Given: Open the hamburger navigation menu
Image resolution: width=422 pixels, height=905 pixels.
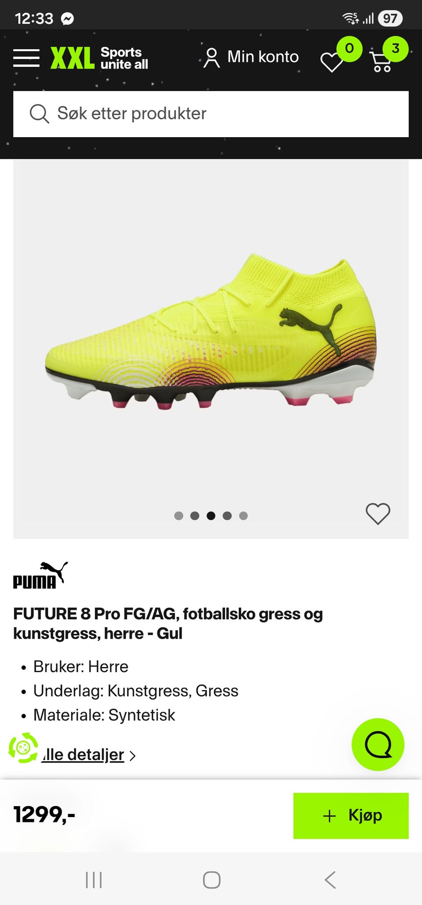Looking at the screenshot, I should point(26,58).
